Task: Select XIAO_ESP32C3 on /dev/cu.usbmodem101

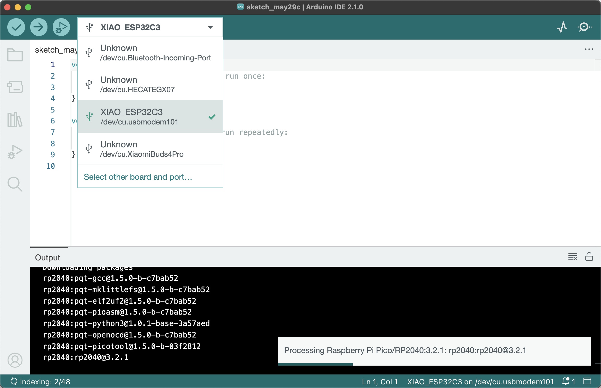Action: point(150,117)
